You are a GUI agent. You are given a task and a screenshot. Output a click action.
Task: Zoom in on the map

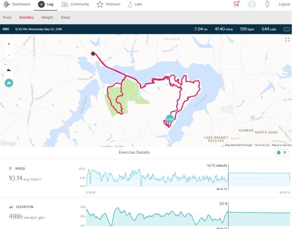pyautogui.click(x=9, y=44)
